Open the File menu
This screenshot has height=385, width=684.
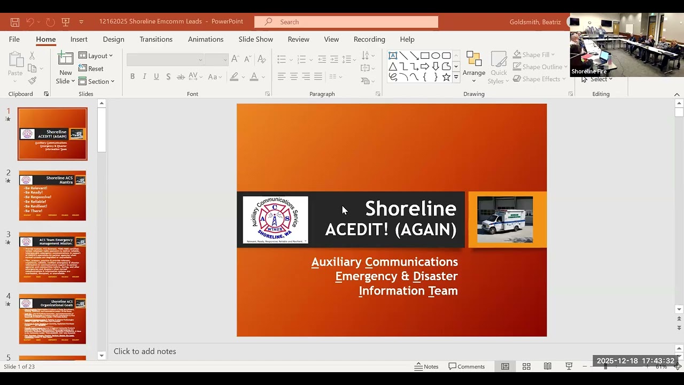(x=14, y=39)
